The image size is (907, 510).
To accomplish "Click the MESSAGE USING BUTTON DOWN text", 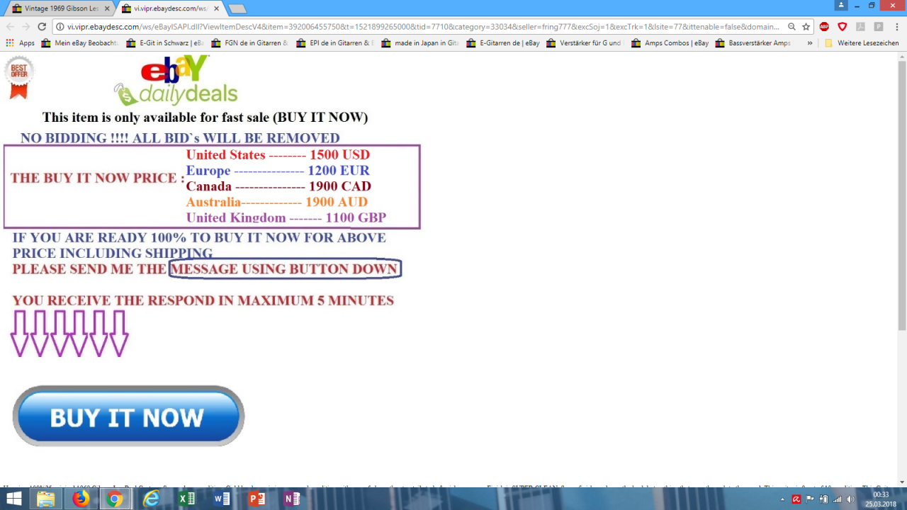I will [x=284, y=269].
